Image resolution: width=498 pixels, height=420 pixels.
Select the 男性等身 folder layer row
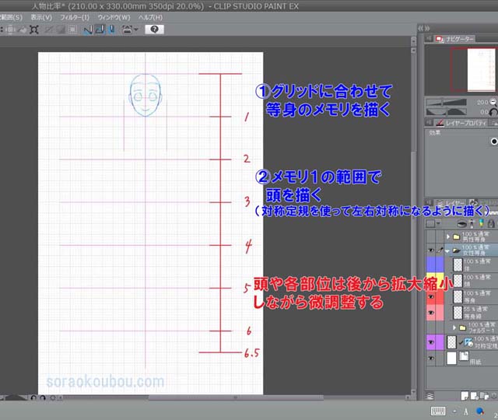coord(472,236)
